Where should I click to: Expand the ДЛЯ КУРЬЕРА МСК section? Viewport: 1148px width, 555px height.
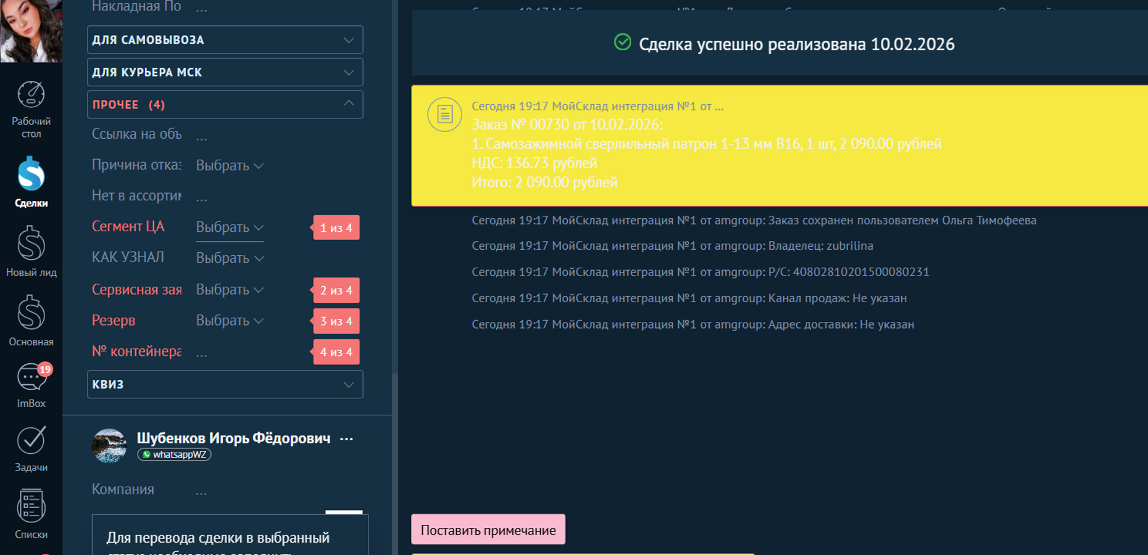coord(225,72)
